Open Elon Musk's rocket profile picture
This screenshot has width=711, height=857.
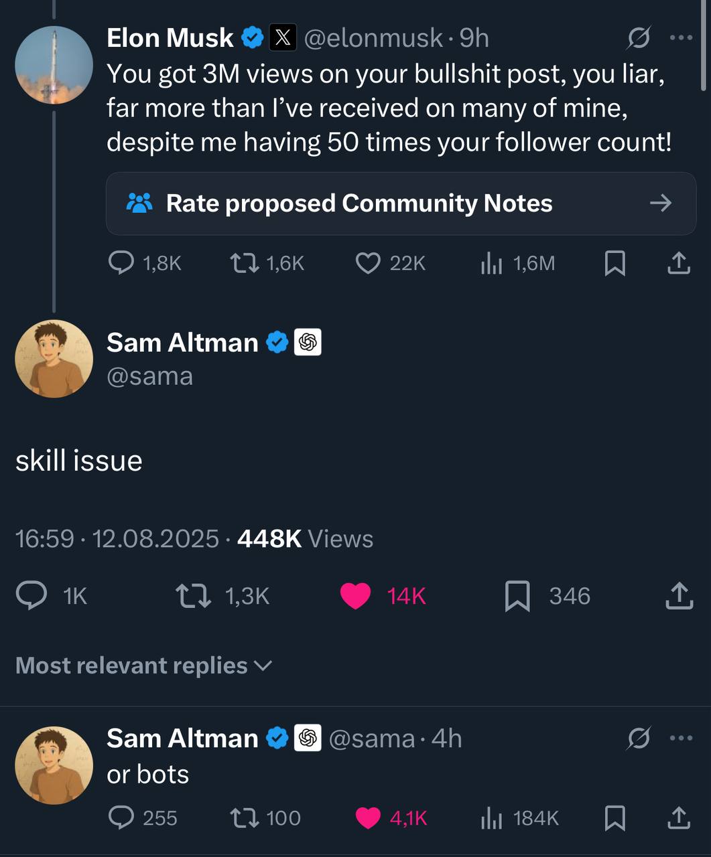coord(54,65)
